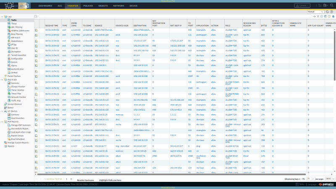This screenshot has height=189, width=336.
Task: Click the 'insufficient-data' application cell
Action: click(201, 157)
